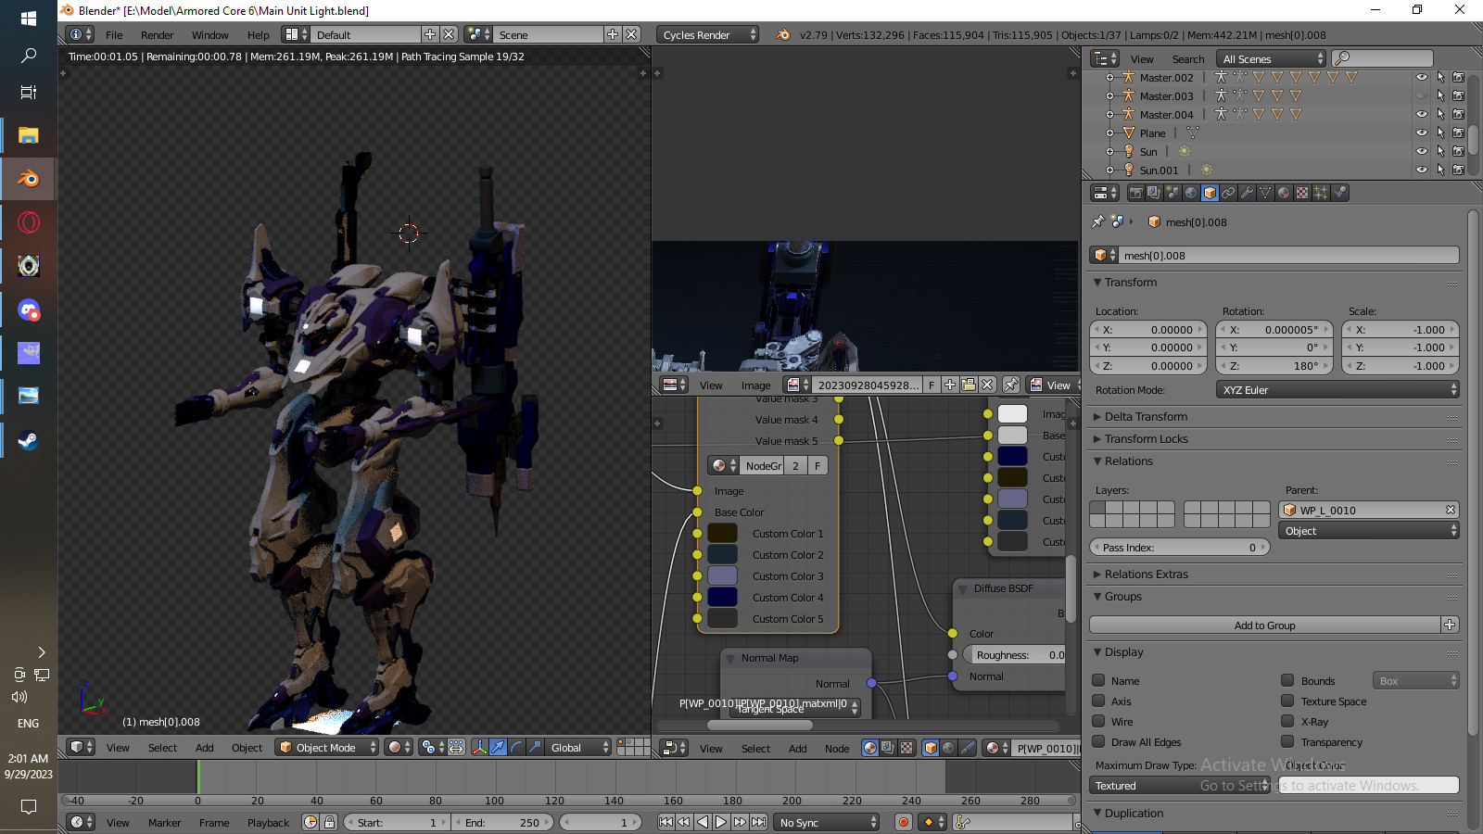Toggle selectability of Master.004 cursor icon

coord(1440,114)
